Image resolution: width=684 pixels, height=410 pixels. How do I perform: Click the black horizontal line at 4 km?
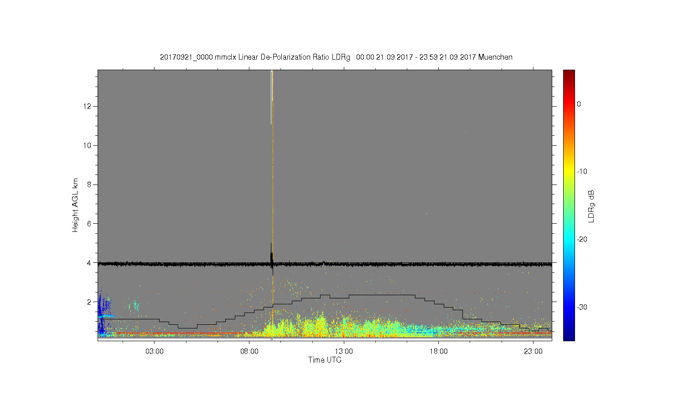(325, 264)
